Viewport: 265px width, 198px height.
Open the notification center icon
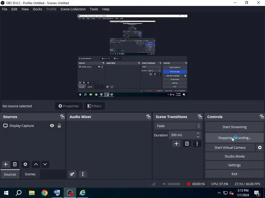point(257,193)
